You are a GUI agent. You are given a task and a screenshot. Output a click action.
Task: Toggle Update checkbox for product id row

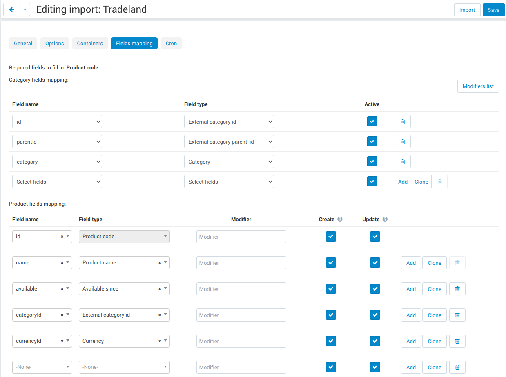(375, 237)
